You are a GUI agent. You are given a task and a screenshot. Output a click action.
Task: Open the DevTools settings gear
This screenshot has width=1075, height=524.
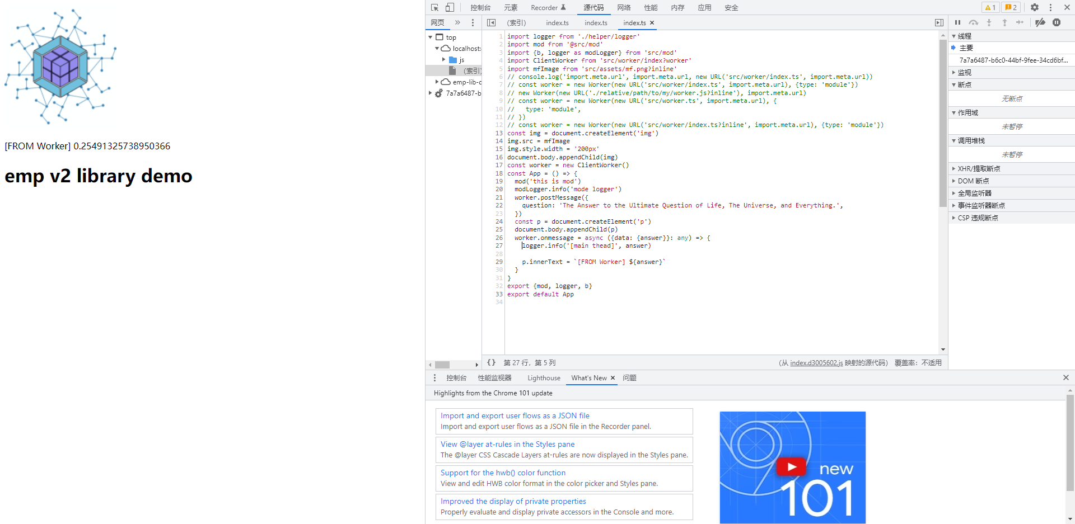click(1035, 7)
